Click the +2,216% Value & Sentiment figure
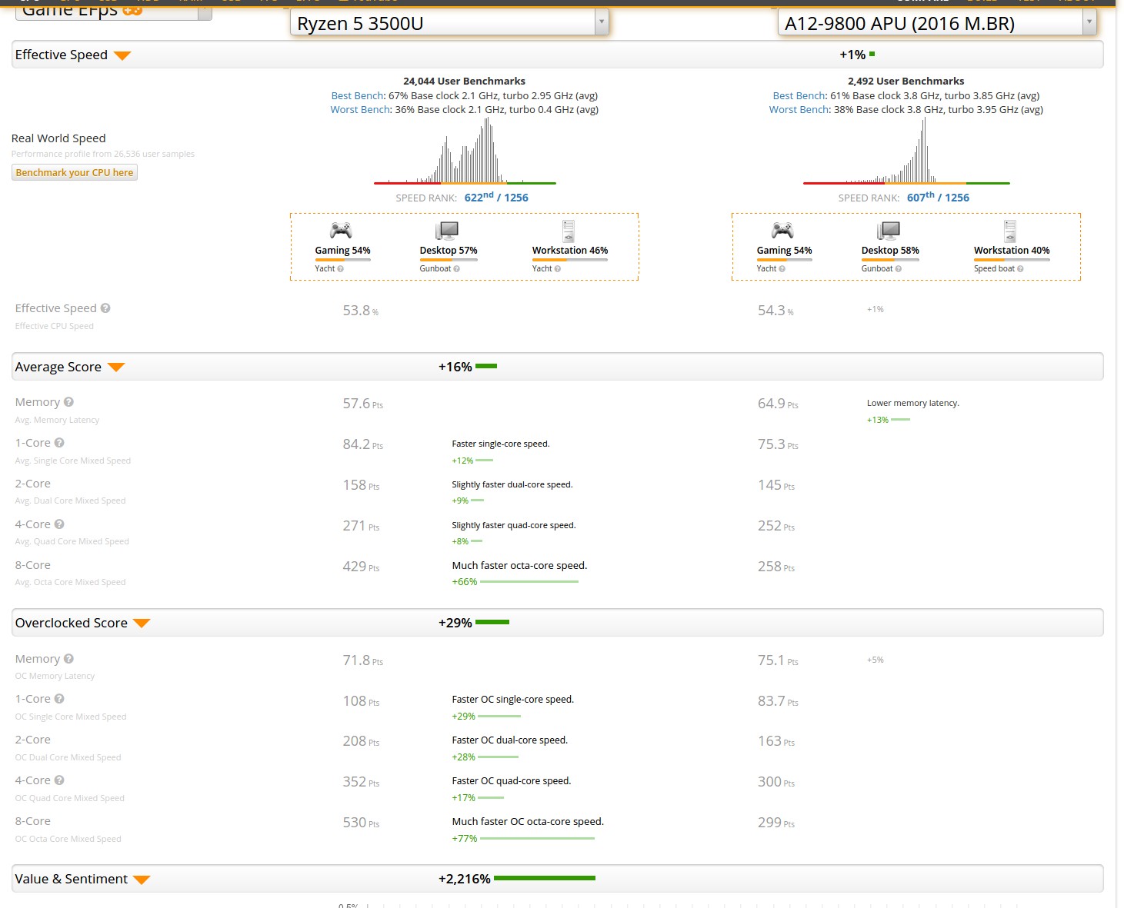This screenshot has width=1124, height=908. (465, 879)
